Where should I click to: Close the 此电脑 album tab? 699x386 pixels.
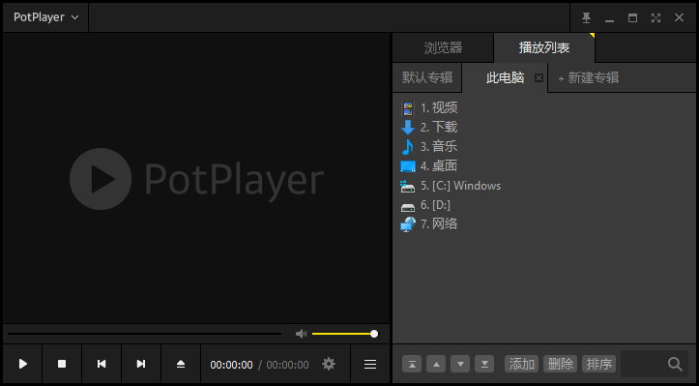(539, 78)
